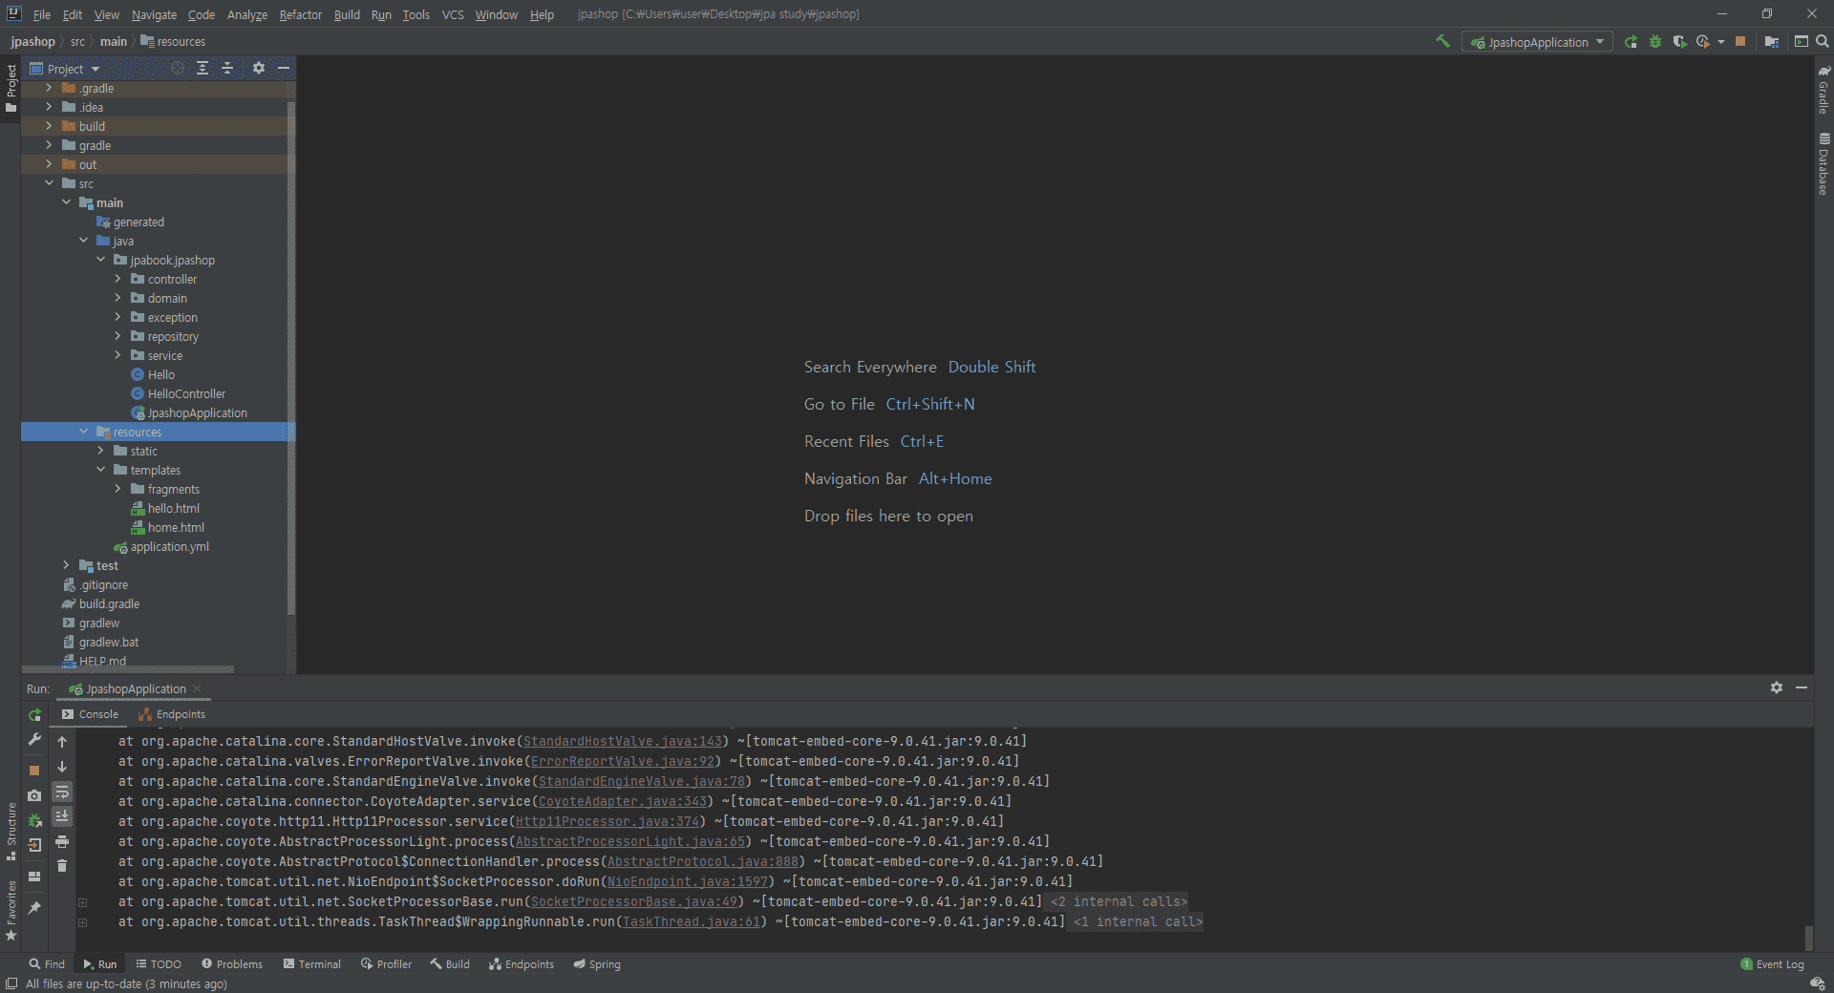Toggle the Database tool window stripe

[1823, 163]
